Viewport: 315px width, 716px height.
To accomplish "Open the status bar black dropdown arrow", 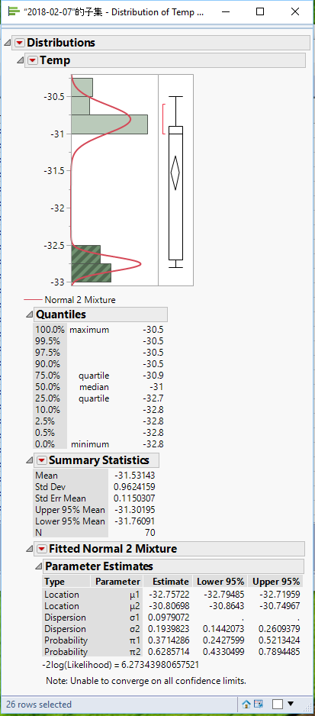I will [291, 704].
